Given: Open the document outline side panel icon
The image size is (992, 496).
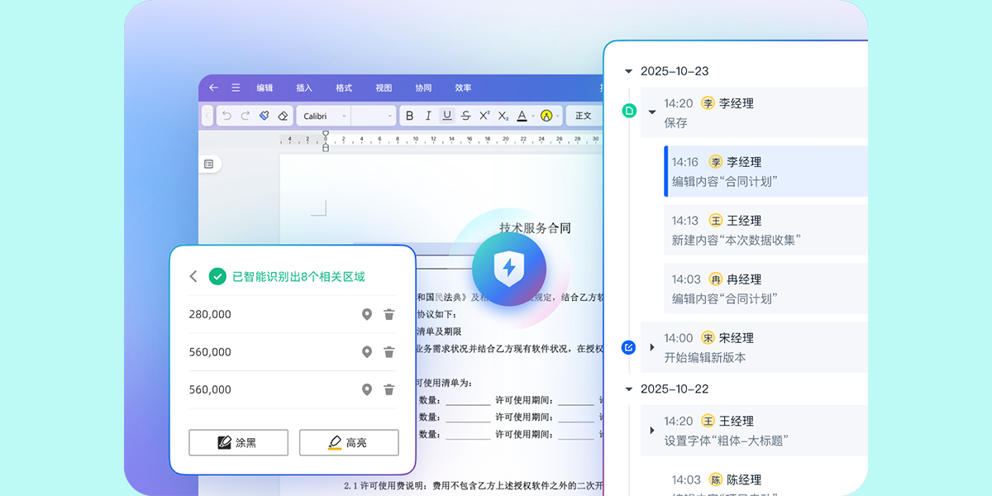Looking at the screenshot, I should [208, 165].
